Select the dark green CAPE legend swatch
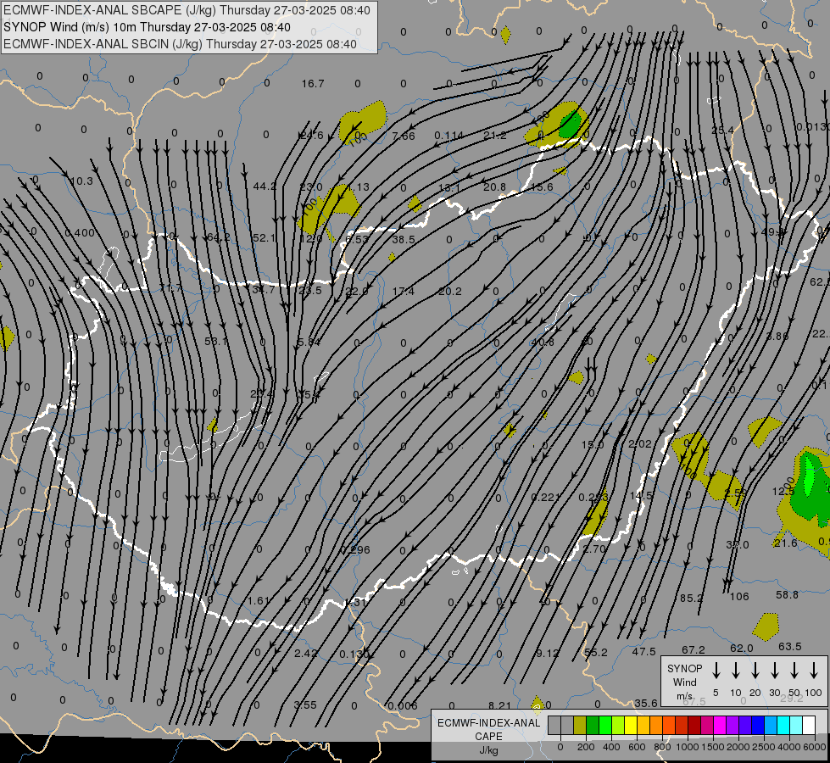This screenshot has width=830, height=763. point(593,726)
